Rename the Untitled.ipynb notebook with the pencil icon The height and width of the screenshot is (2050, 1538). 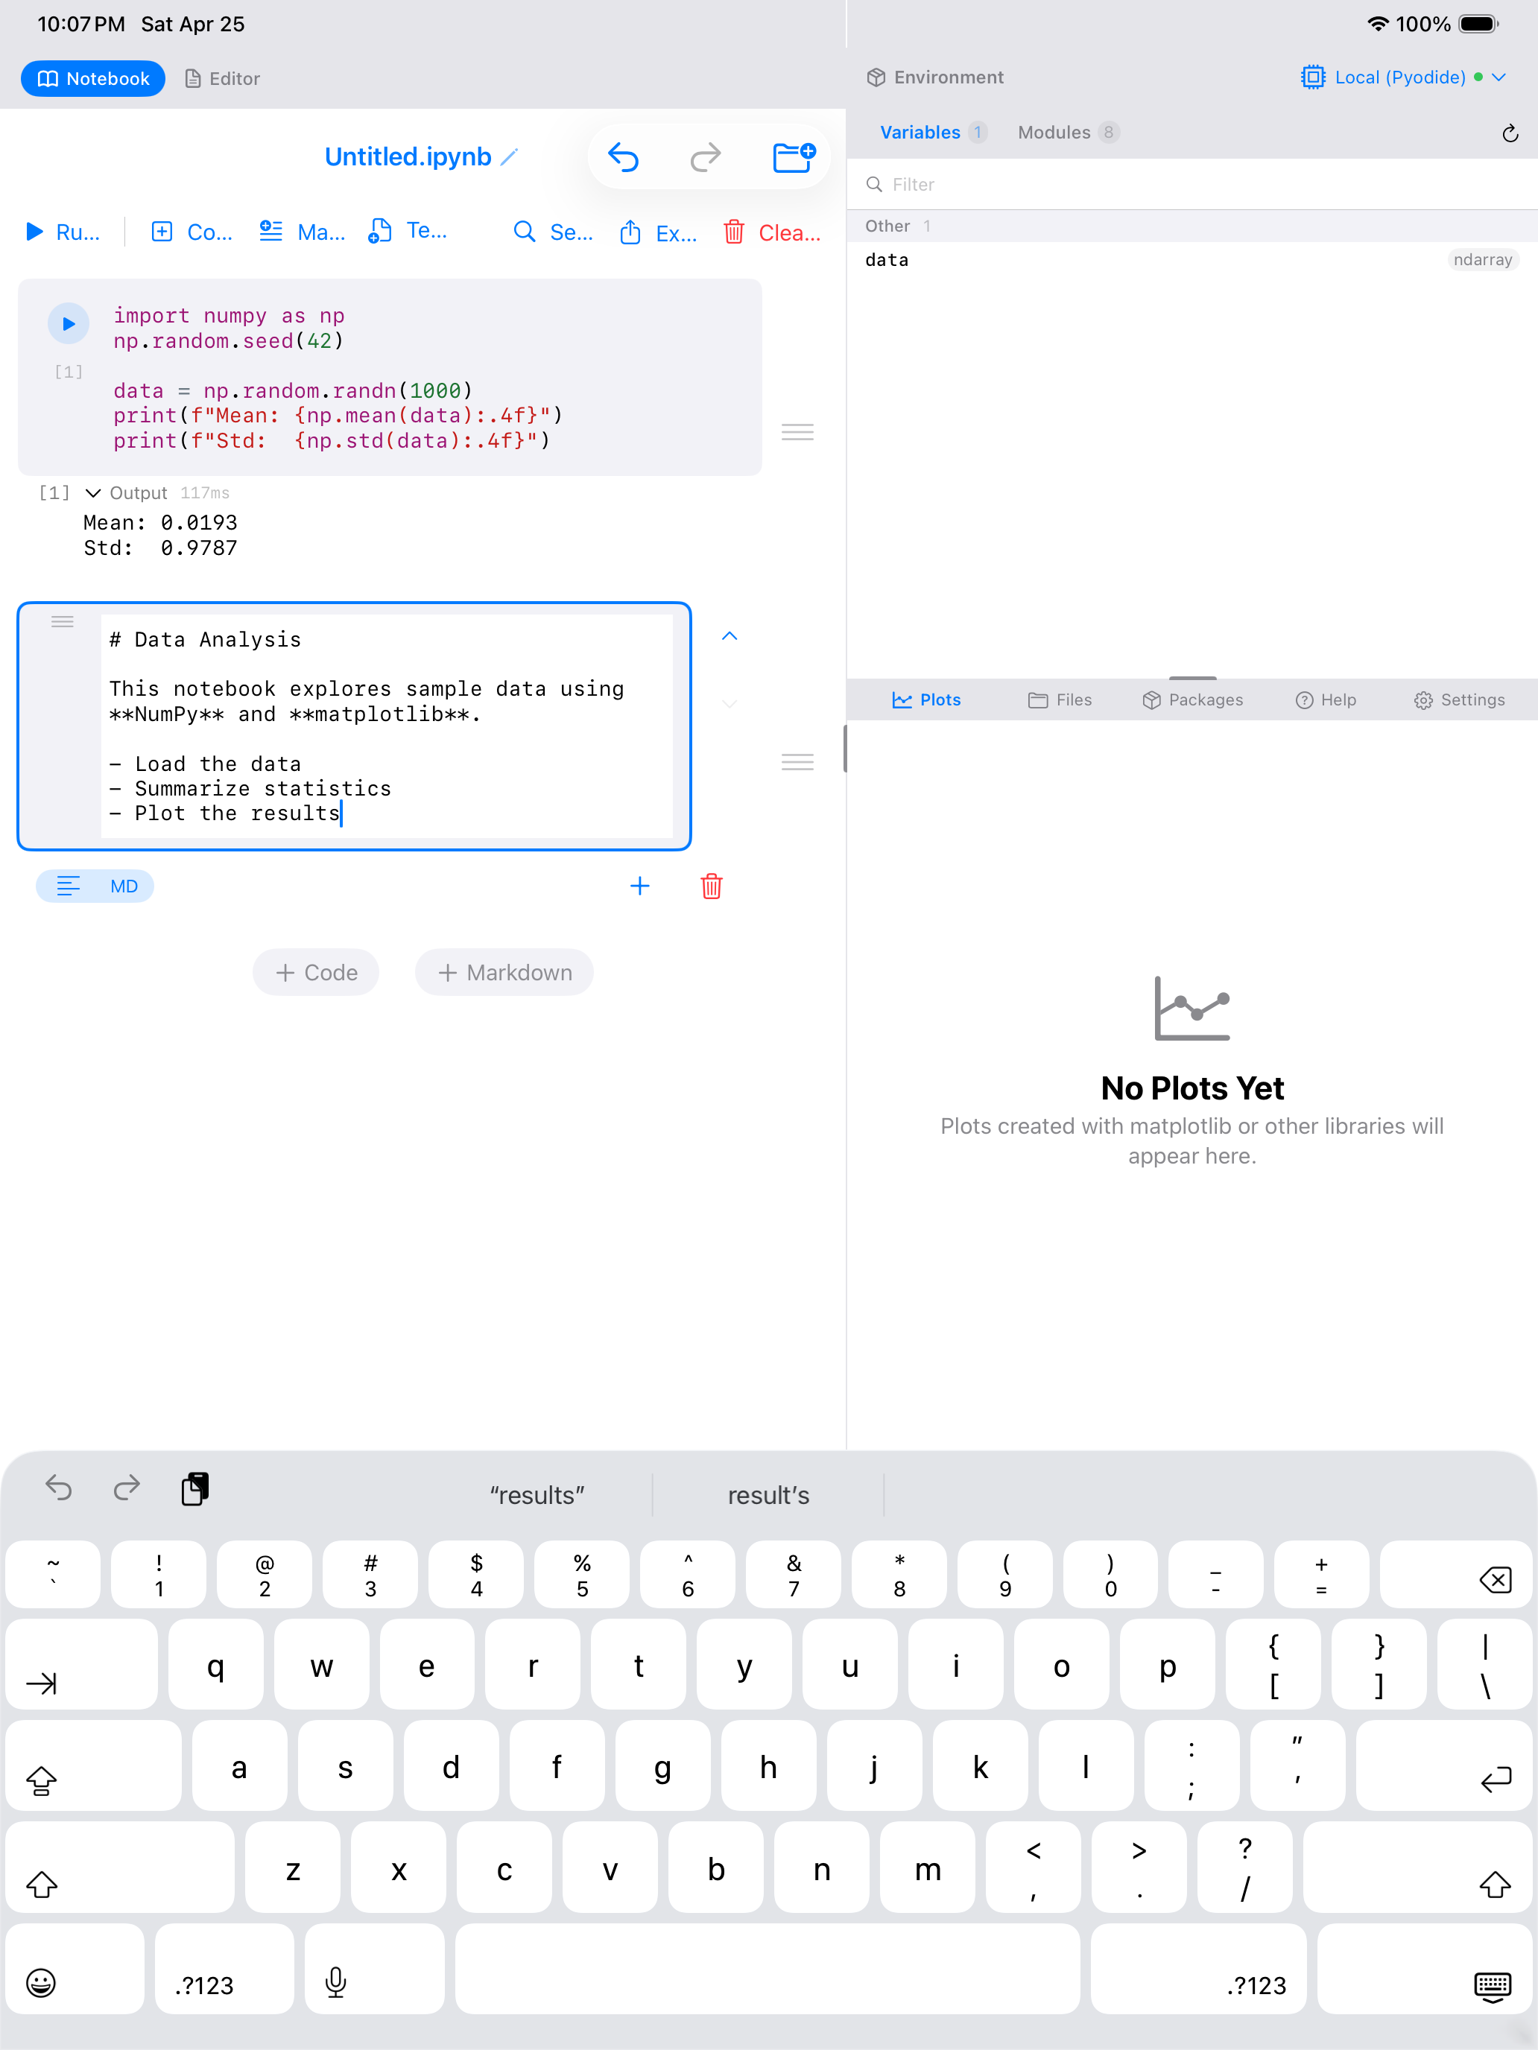[510, 158]
